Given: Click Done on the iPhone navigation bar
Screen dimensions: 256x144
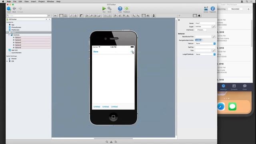Looking at the screenshot, I should coord(96,52).
